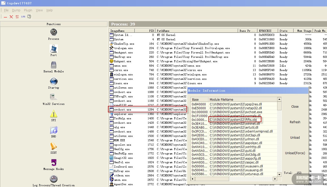Image resolution: width=327 pixels, height=187 pixels.
Task: Click the Unload(Force) button
Action: pos(295,153)
